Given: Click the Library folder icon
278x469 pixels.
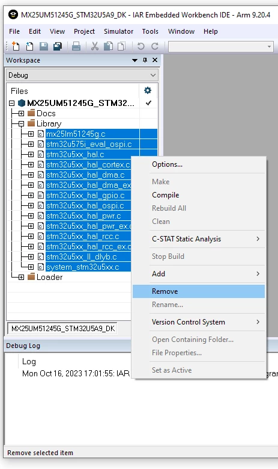Looking at the screenshot, I should coord(31,123).
